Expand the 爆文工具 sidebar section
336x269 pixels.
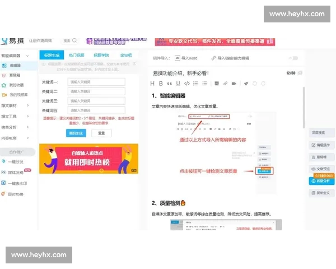(27, 116)
